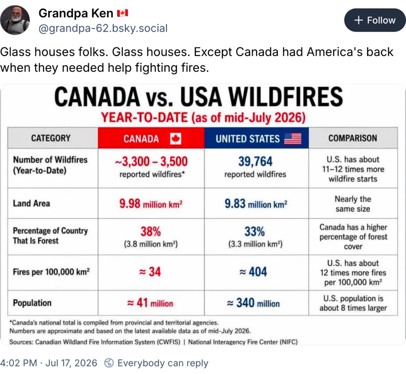This screenshot has width=406, height=374.
Task: Click the plus icon in Follow button
Action: 358,20
